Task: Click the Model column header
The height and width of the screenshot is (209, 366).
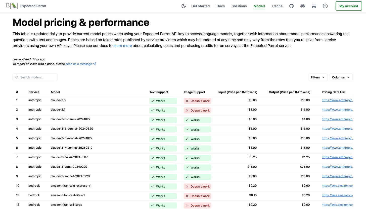Action: [55, 92]
